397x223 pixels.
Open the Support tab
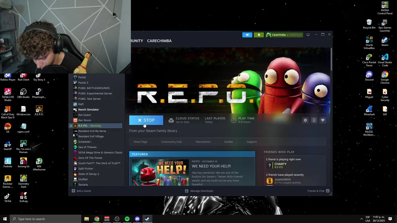252,142
